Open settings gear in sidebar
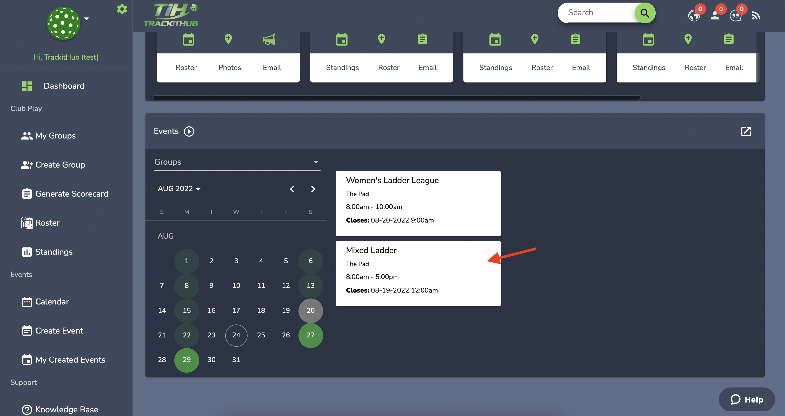This screenshot has width=785, height=416. 122,9
